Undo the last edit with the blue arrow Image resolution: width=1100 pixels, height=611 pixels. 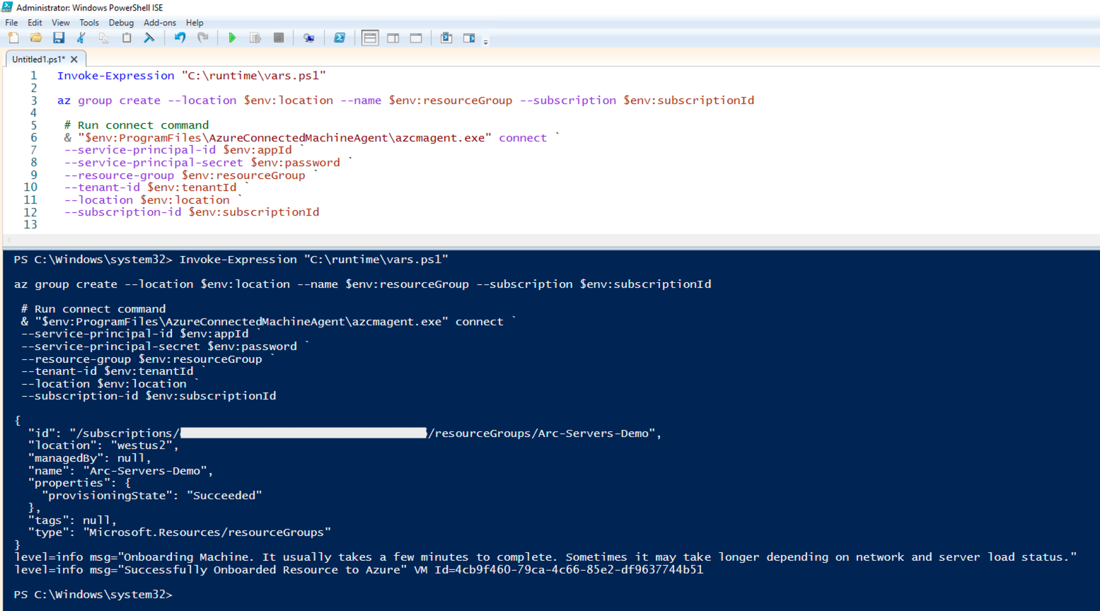click(x=180, y=38)
